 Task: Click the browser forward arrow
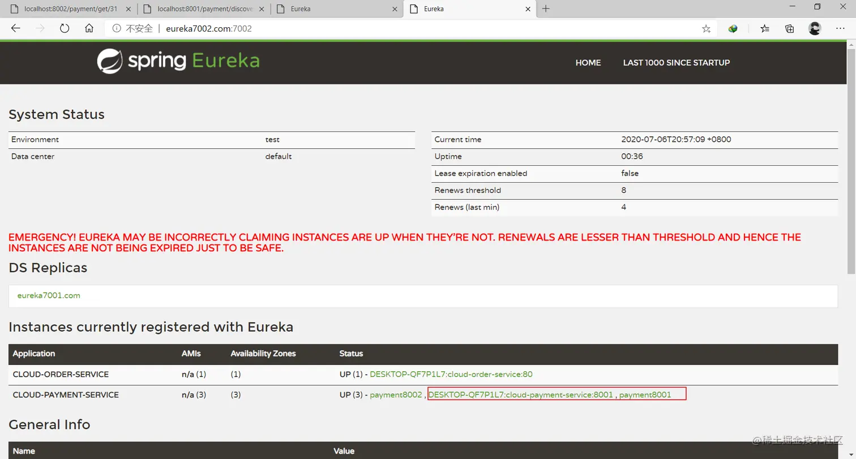40,28
